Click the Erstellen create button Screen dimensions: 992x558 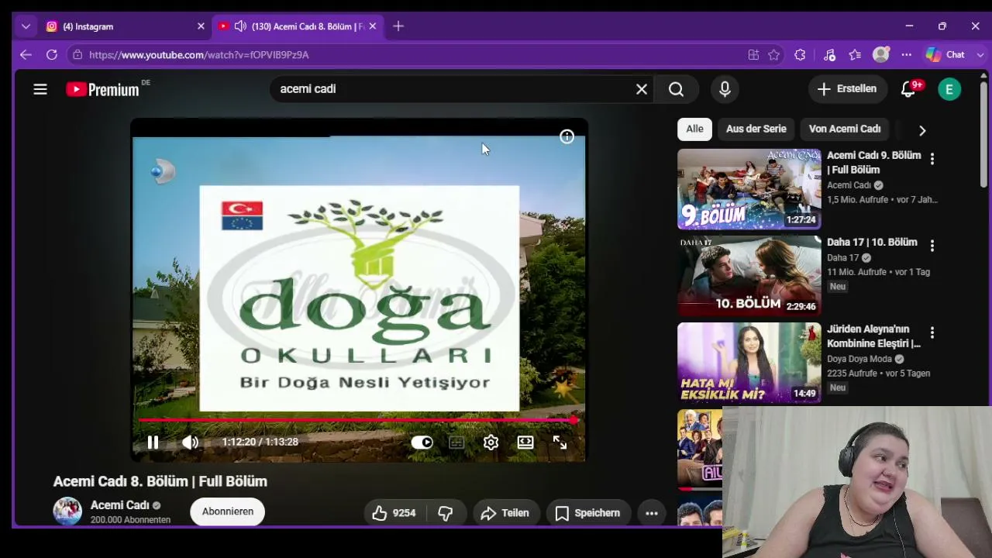846,89
